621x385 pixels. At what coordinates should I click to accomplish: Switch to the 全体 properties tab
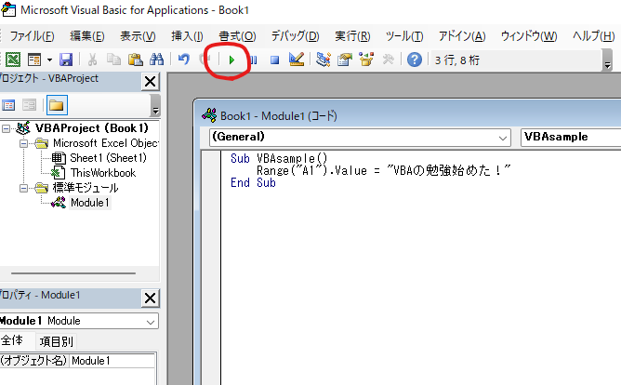12,340
